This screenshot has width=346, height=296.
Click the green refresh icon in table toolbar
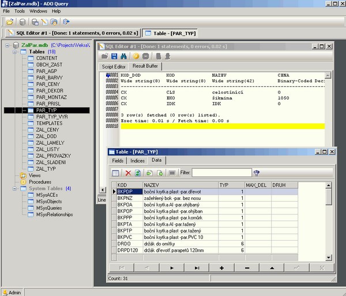pos(138,173)
